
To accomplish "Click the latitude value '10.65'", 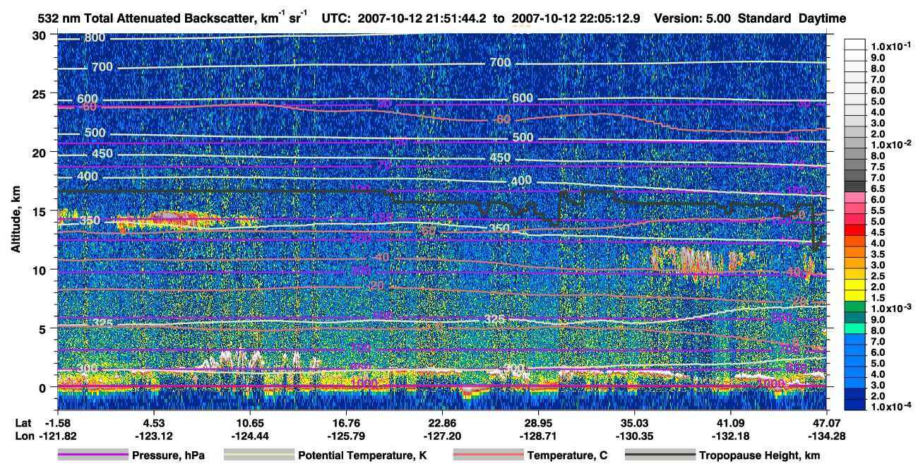I will pos(249,422).
